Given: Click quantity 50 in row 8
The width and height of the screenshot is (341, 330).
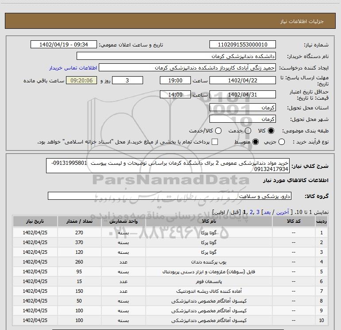Looking at the screenshot, I should point(79,301).
